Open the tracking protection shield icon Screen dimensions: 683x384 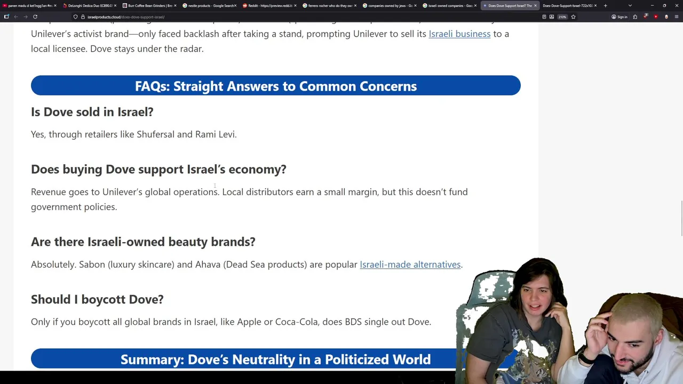tap(76, 17)
